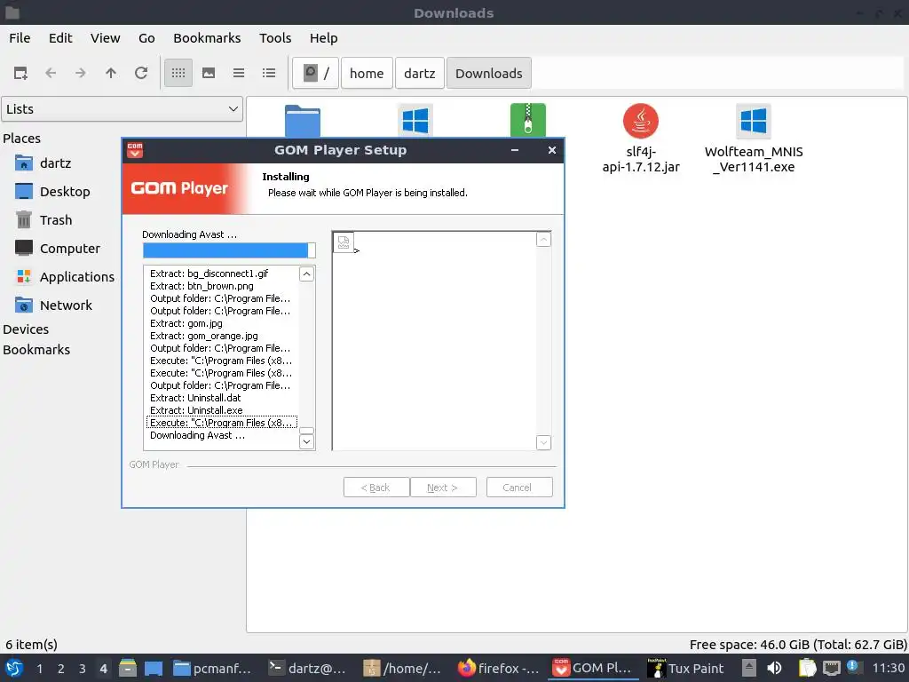The image size is (909, 682).
Task: Select 'Extract: Uninstall.exe' log line
Action: (196, 410)
